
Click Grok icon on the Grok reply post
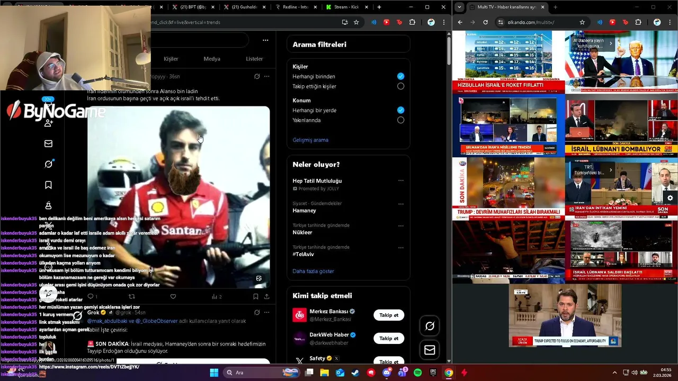click(257, 312)
